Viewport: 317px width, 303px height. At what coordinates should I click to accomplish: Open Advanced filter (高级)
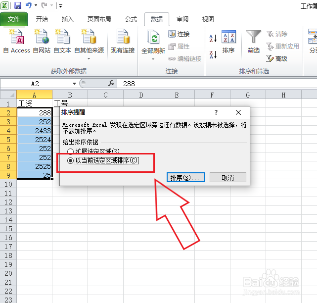277,59
